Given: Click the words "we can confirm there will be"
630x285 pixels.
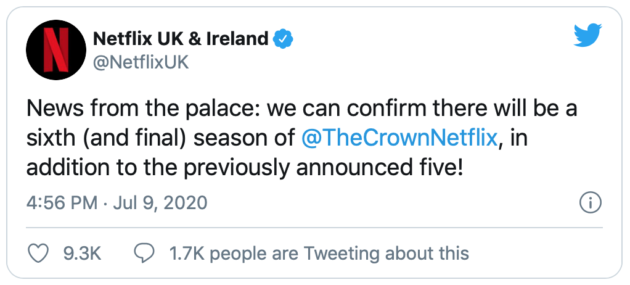Looking at the screenshot, I should pyautogui.click(x=404, y=109).
